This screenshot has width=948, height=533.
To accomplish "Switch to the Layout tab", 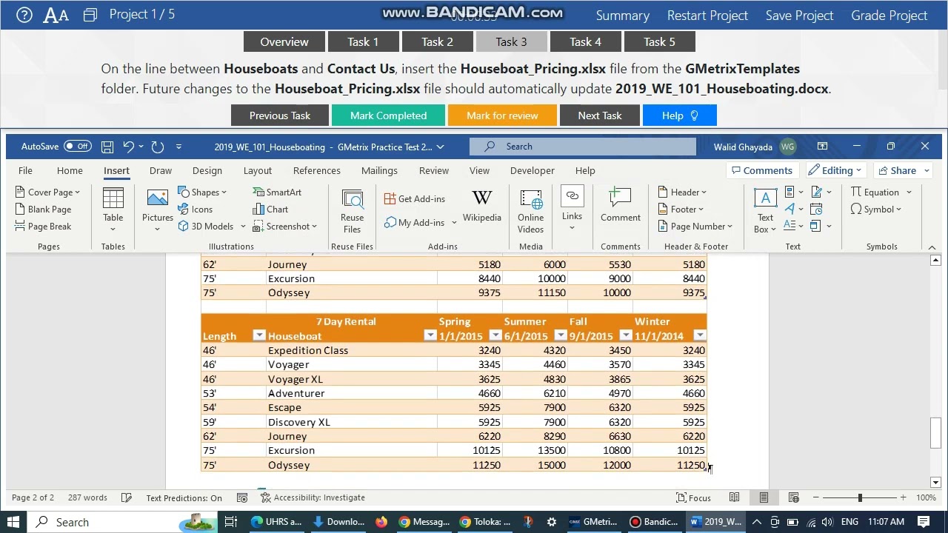I will click(x=258, y=170).
